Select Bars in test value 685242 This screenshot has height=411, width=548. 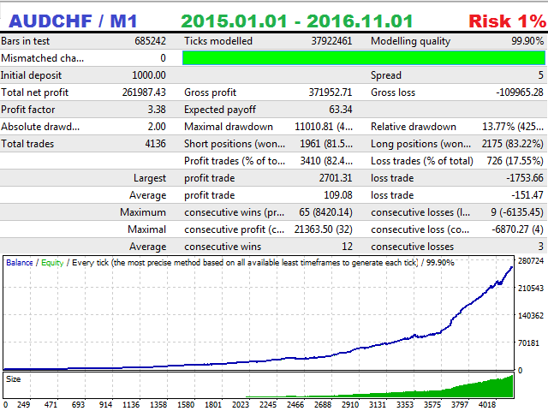point(151,41)
